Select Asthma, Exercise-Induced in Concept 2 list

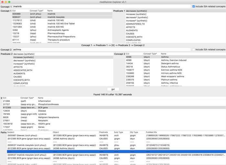click(x=174, y=60)
